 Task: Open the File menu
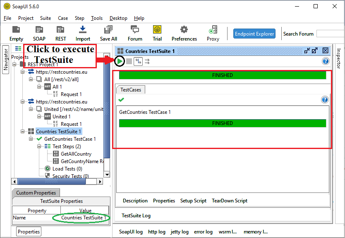click(x=7, y=18)
